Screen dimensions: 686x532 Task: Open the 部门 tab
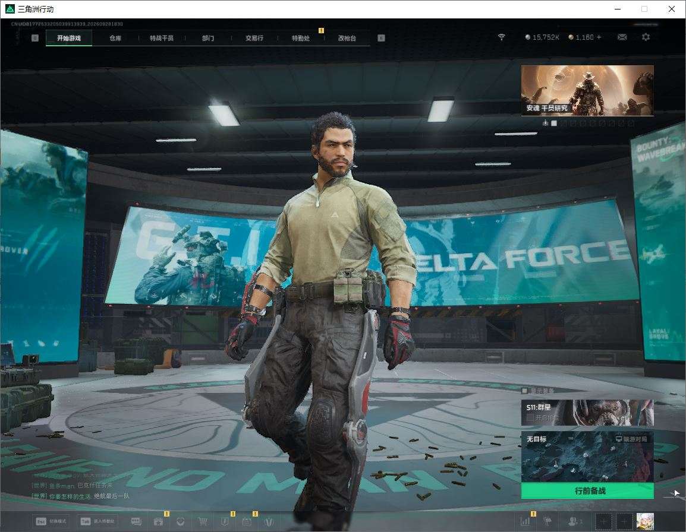[208, 38]
